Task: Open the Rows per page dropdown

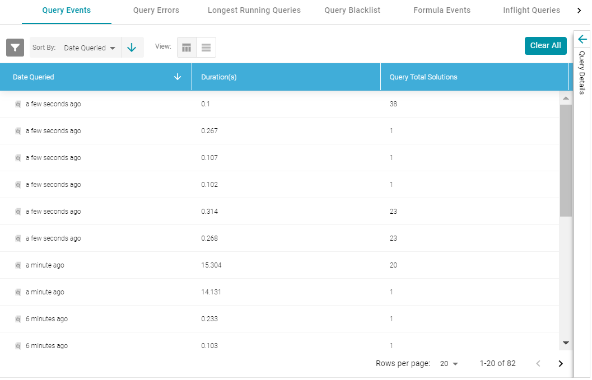Action: pyautogui.click(x=448, y=363)
